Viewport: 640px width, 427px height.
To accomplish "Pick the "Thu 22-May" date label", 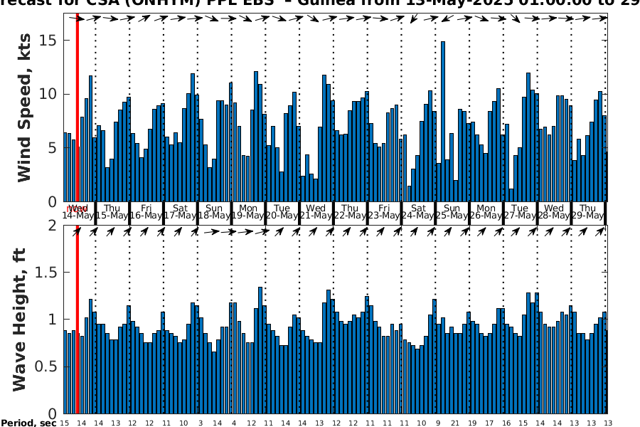I will coord(350,211).
